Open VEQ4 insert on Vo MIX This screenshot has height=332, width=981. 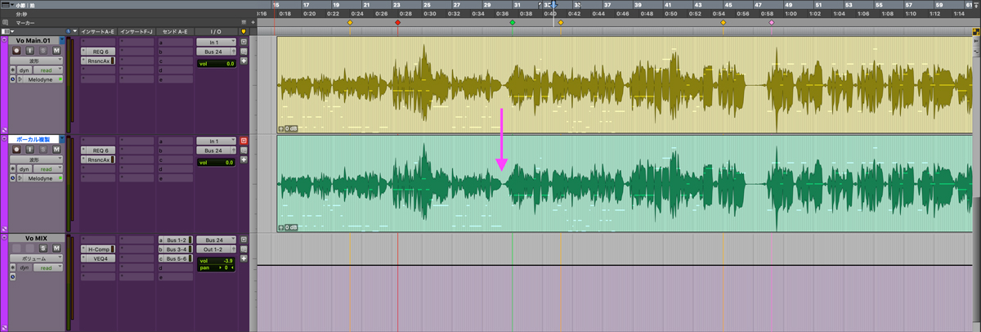98,258
